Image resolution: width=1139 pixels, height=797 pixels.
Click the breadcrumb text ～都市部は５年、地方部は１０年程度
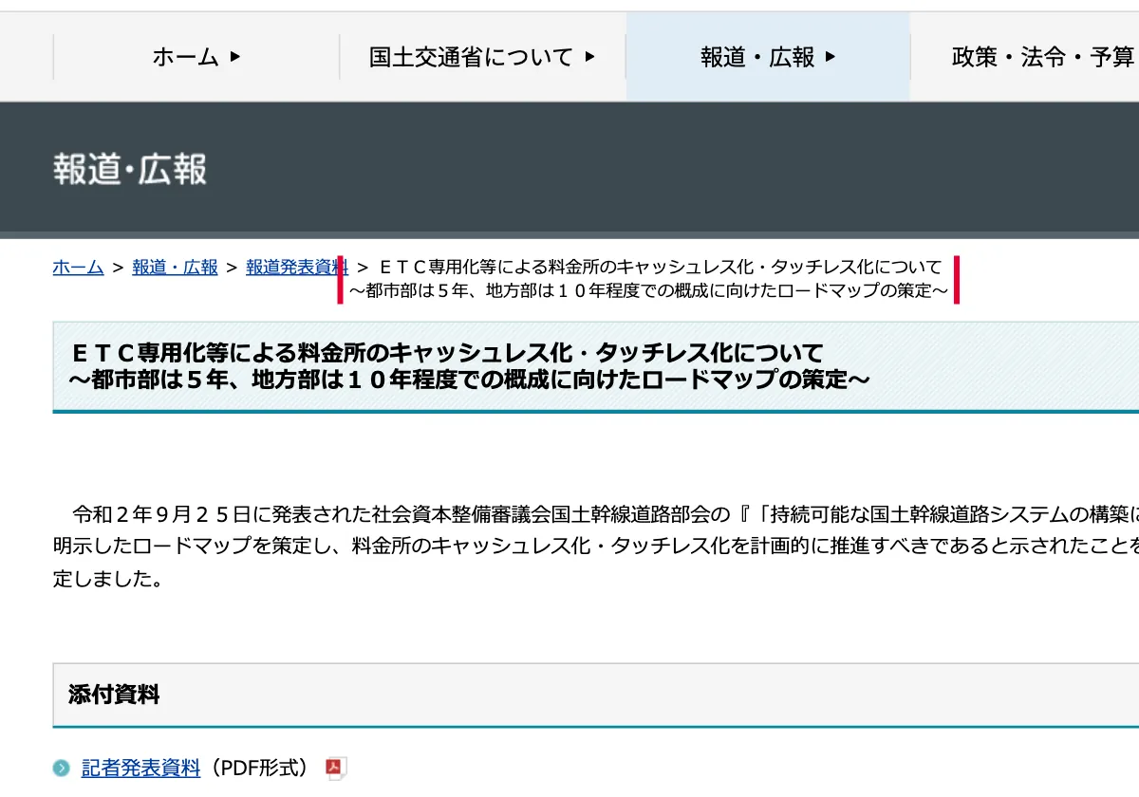coord(648,290)
